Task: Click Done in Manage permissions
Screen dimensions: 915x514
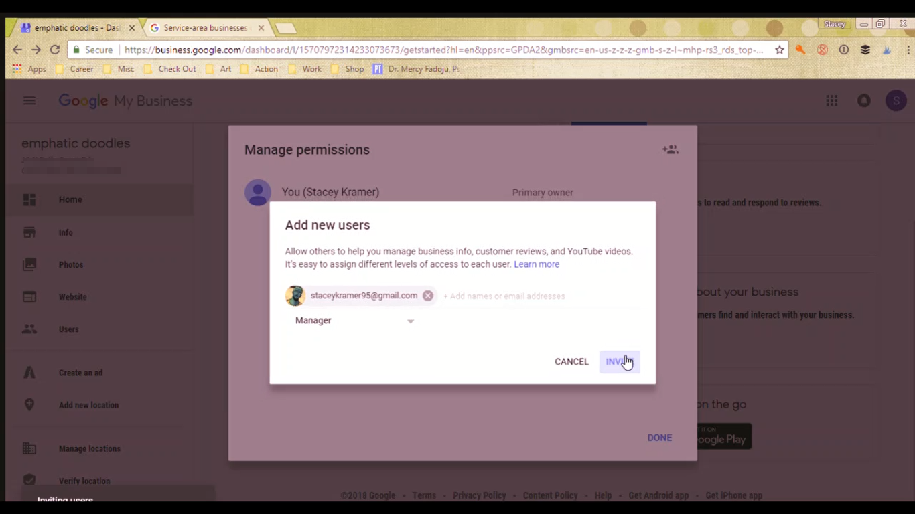Action: 660,438
